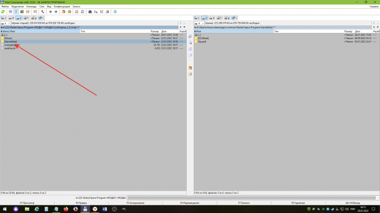
Task: Open new FTP connection toolbar icon
Action: click(x=83, y=12)
